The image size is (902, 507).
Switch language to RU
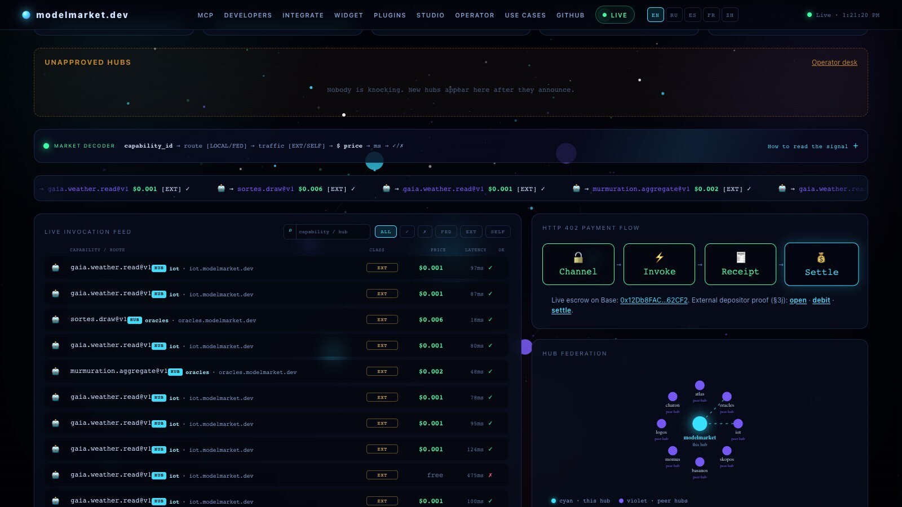coord(674,15)
